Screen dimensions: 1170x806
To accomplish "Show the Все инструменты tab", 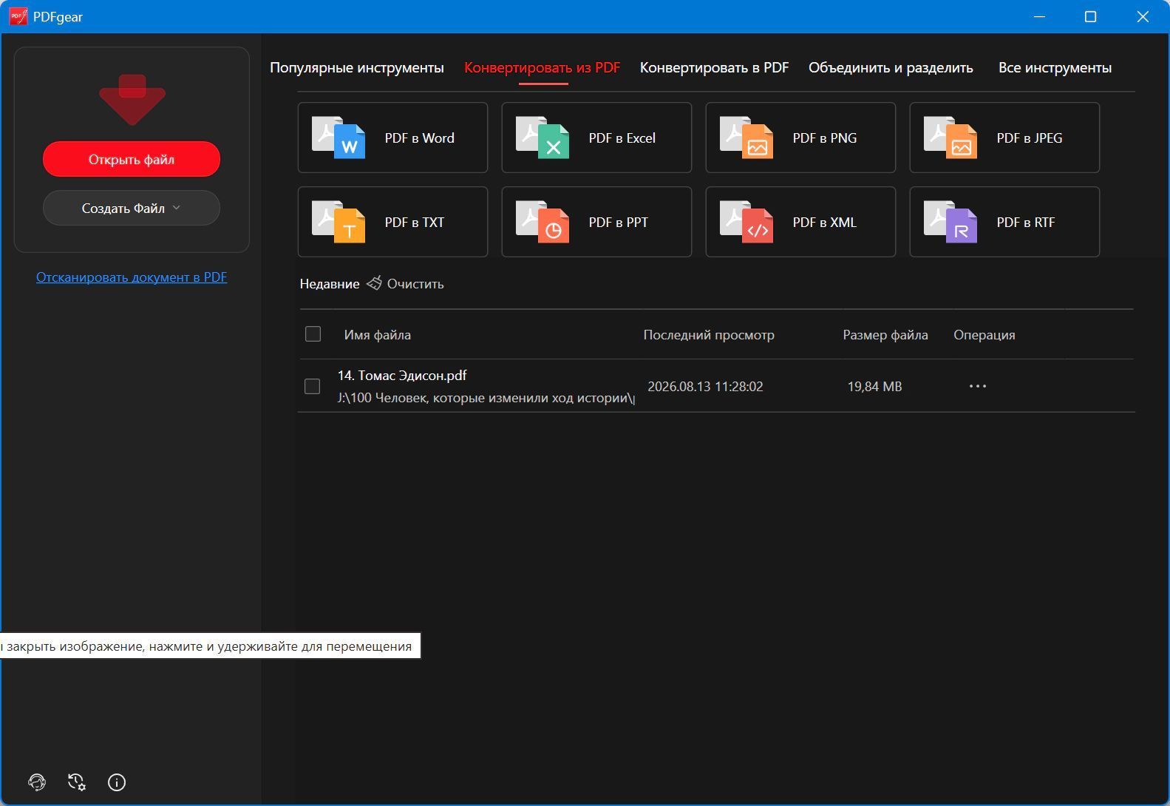I will click(x=1055, y=67).
